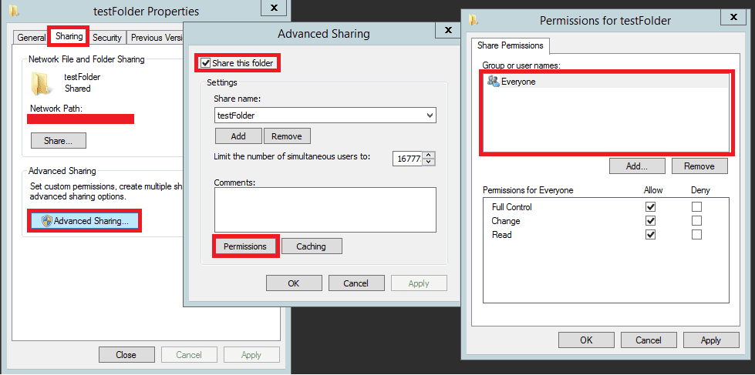Click inside the Comments text box
Screen dimensions: 755x375
pyautogui.click(x=325, y=209)
